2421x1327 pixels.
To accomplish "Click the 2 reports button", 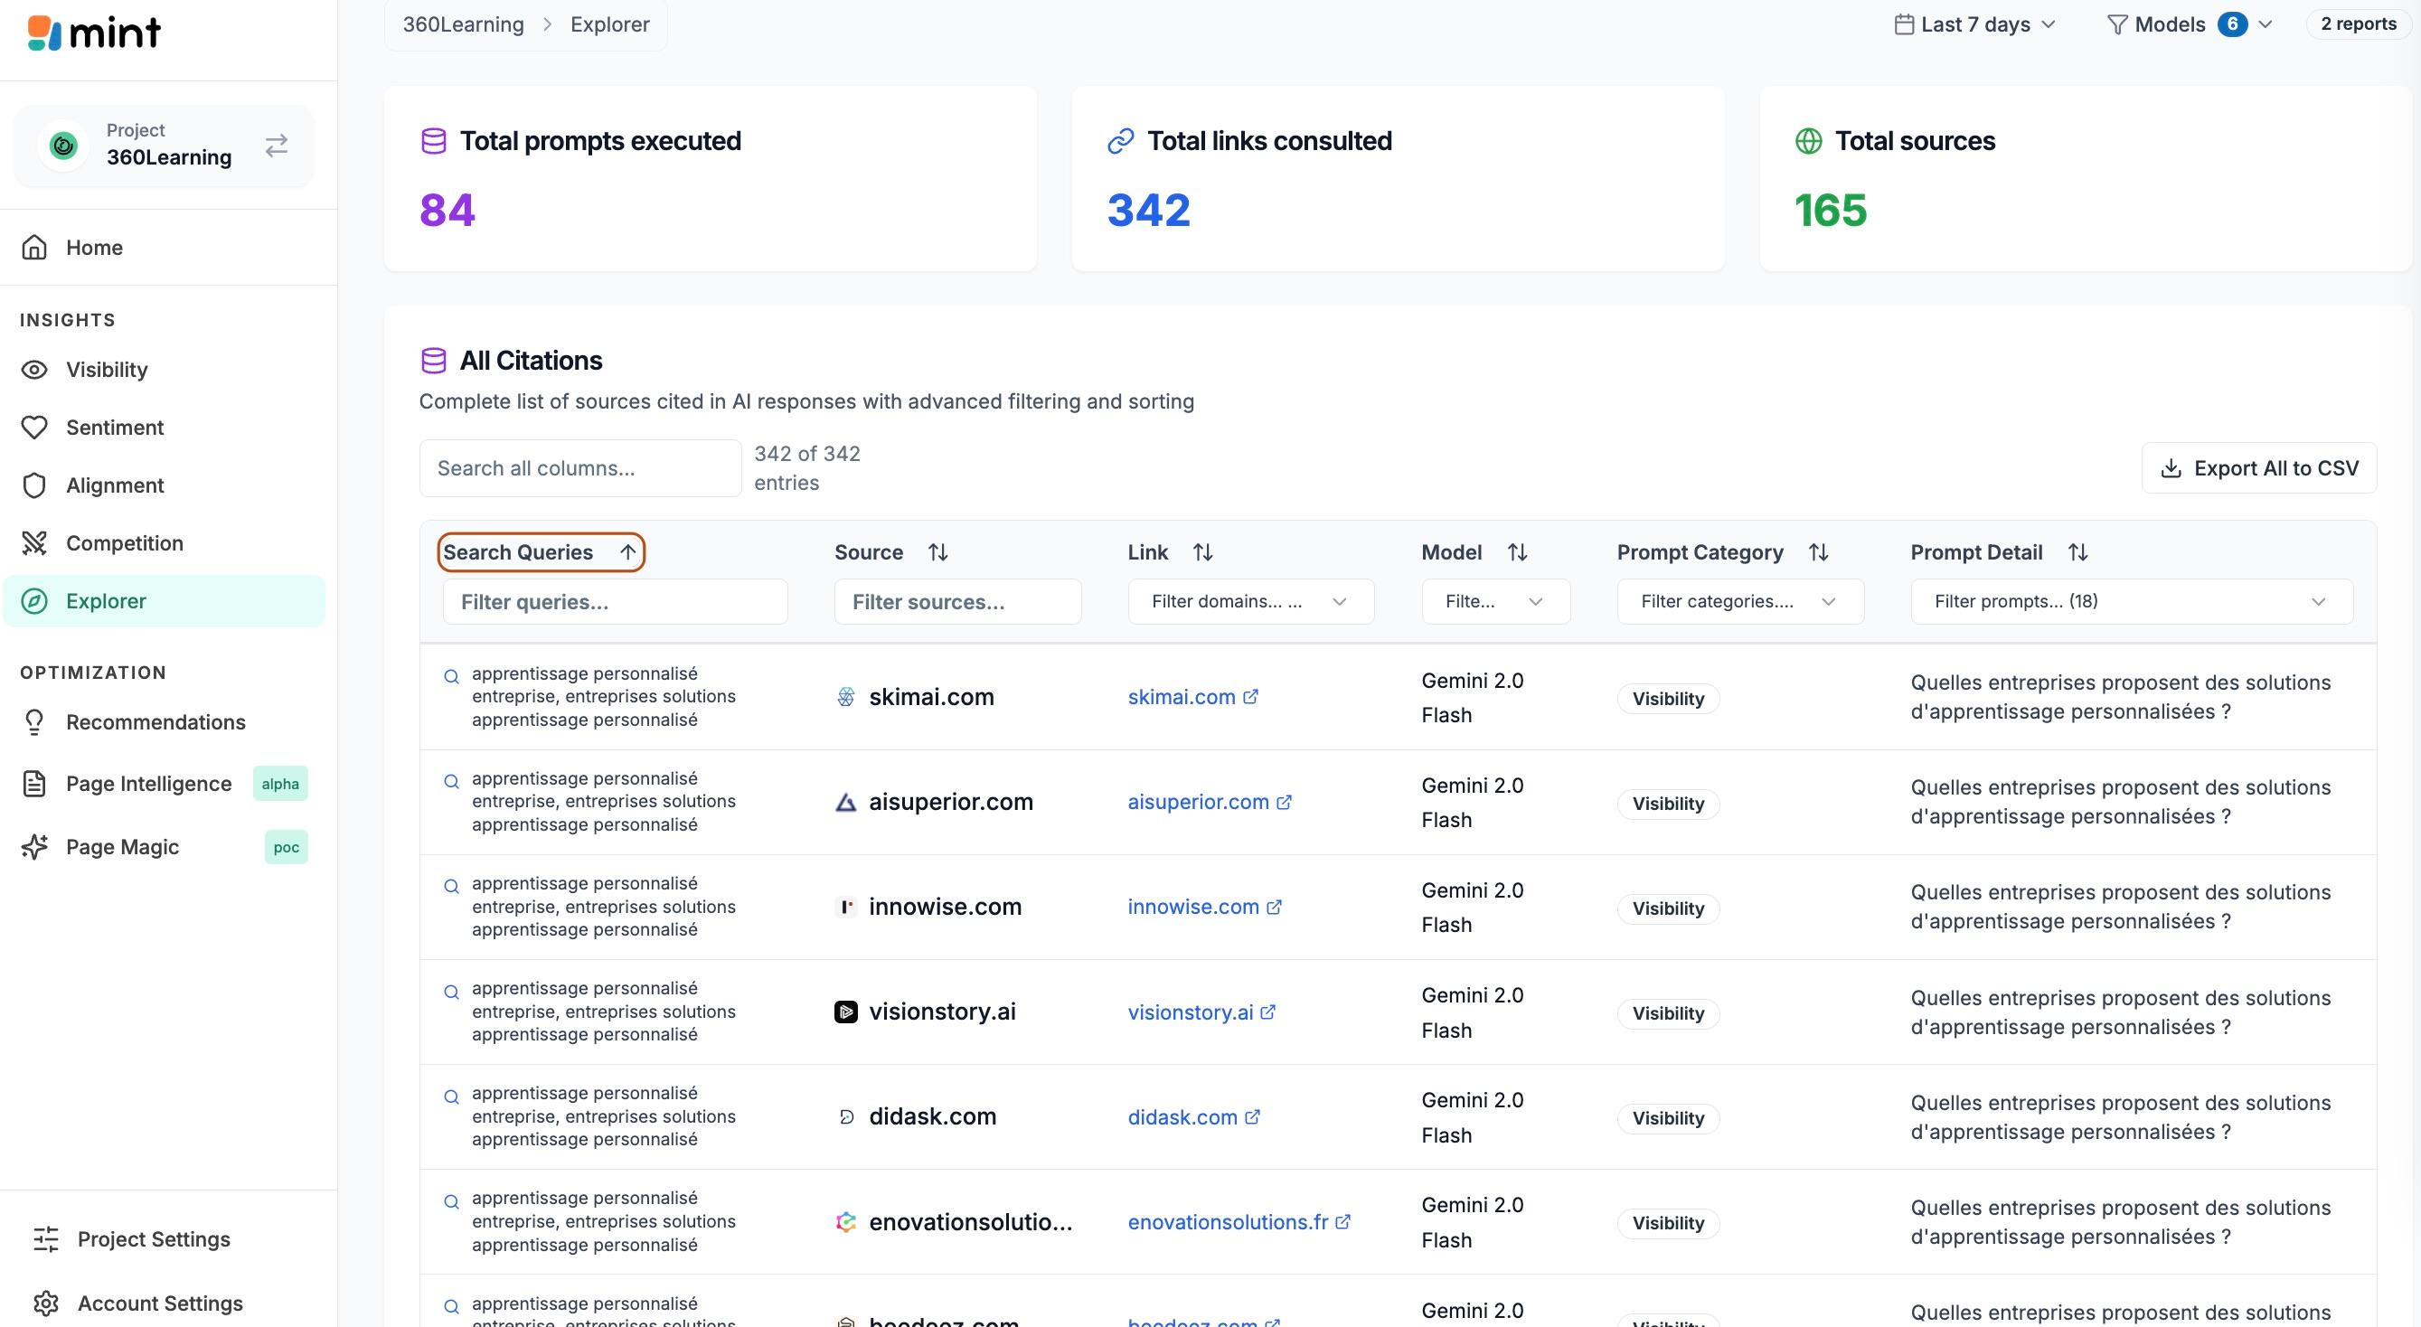I will [2358, 24].
